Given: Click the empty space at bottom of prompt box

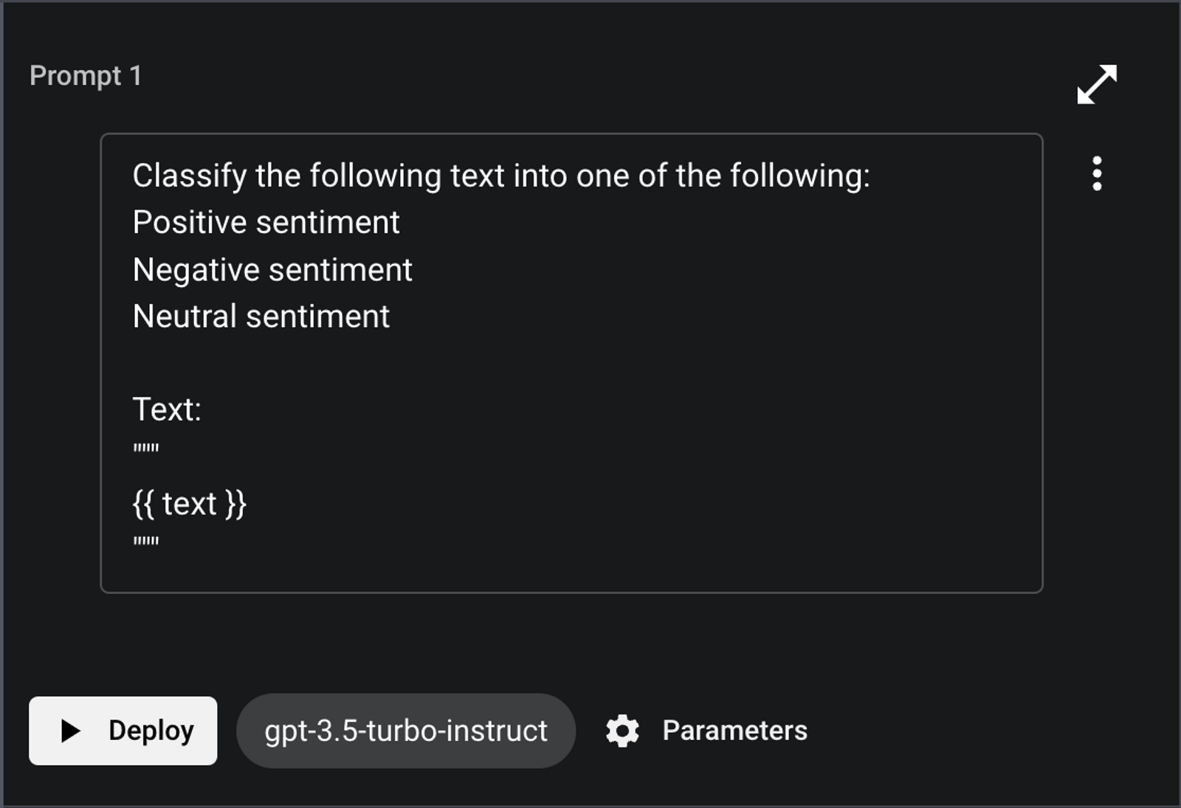Looking at the screenshot, I should coord(571,572).
